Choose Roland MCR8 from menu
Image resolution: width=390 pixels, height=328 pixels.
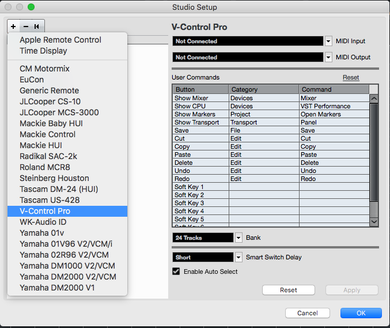pyautogui.click(x=67, y=167)
